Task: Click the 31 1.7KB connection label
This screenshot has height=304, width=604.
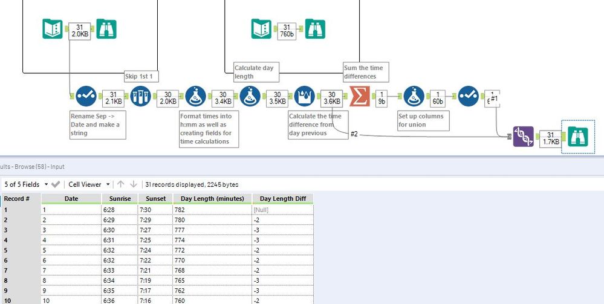Action: pyautogui.click(x=550, y=138)
